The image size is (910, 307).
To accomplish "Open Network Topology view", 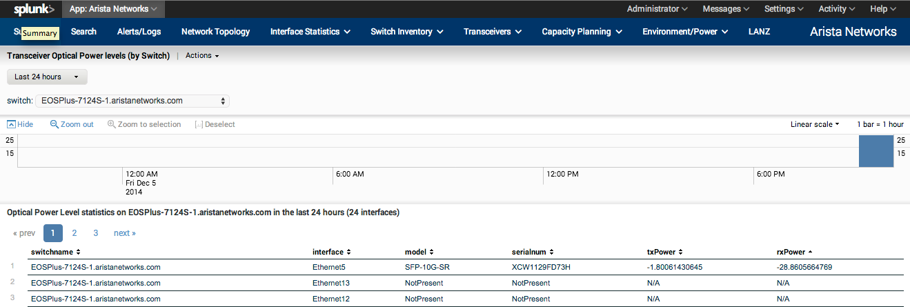I will tap(215, 32).
